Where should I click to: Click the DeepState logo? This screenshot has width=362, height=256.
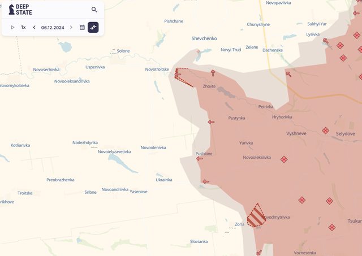pos(20,10)
